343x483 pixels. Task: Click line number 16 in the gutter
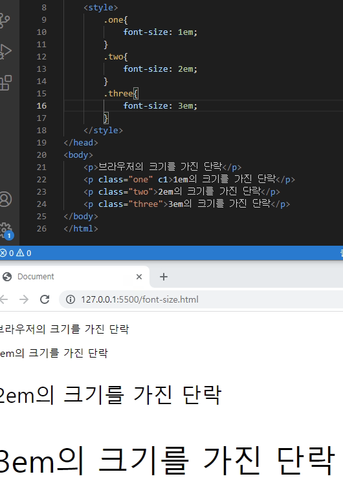tap(41, 106)
